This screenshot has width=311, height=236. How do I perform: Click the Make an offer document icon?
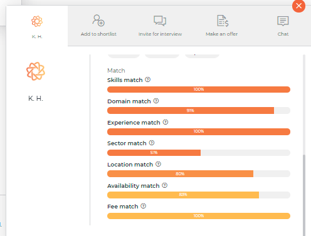223,21
